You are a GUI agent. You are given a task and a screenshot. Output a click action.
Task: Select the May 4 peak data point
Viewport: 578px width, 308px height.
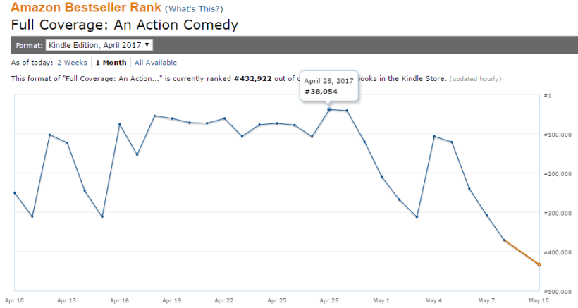click(434, 136)
